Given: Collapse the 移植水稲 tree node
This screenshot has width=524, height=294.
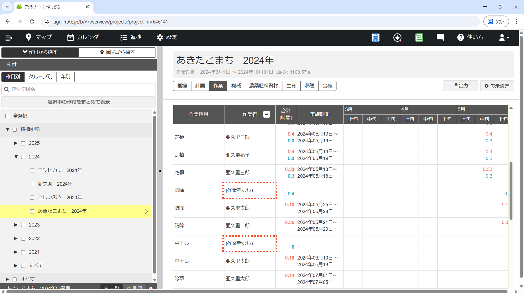Looking at the screenshot, I should 7,130.
